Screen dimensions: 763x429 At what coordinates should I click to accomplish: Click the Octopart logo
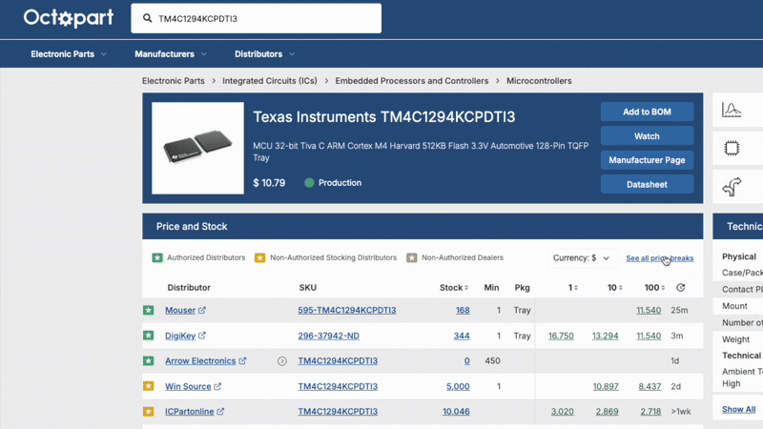(x=68, y=18)
